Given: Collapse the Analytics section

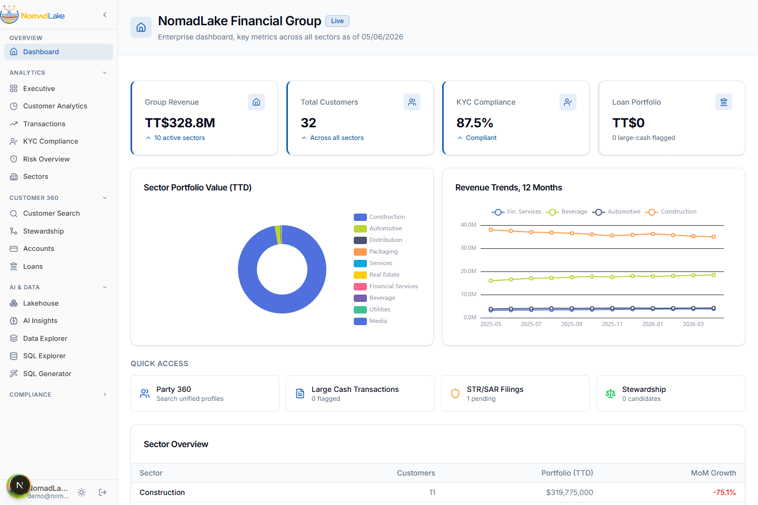Looking at the screenshot, I should [x=105, y=73].
